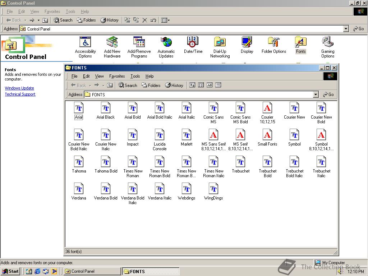Open the Impact font file
The height and width of the screenshot is (276, 368).
[133, 135]
